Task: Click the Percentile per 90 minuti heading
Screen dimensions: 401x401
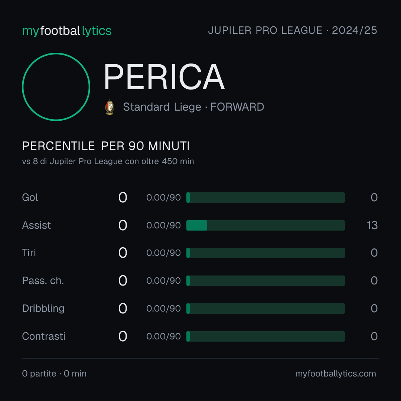Action: click(x=106, y=146)
